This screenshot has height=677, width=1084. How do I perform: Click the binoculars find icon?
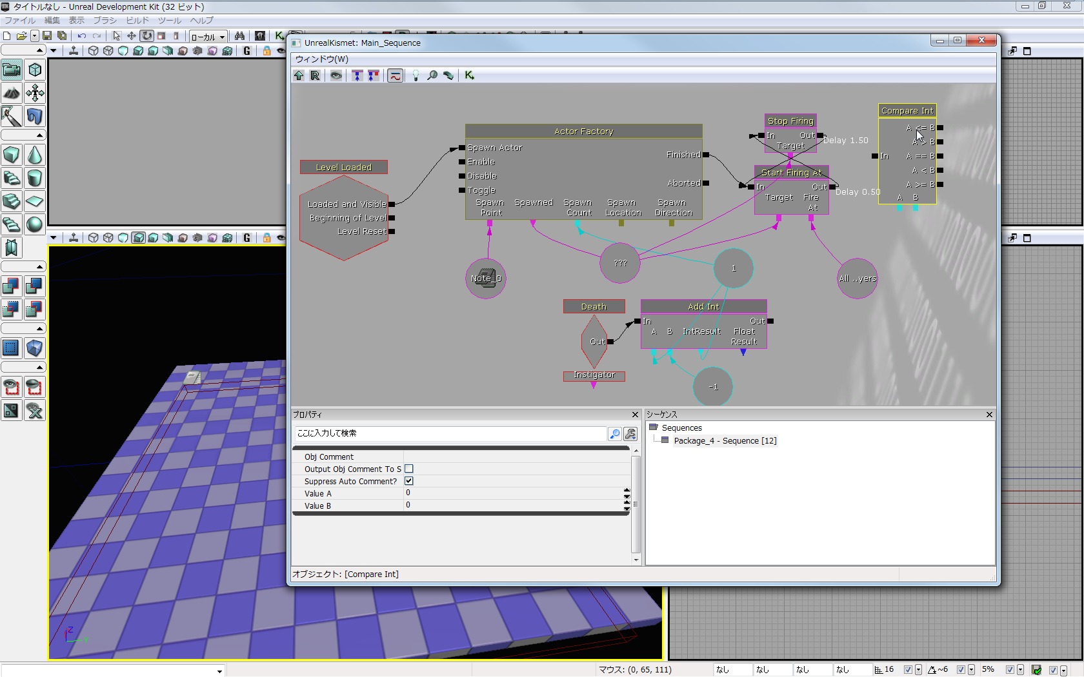(239, 36)
